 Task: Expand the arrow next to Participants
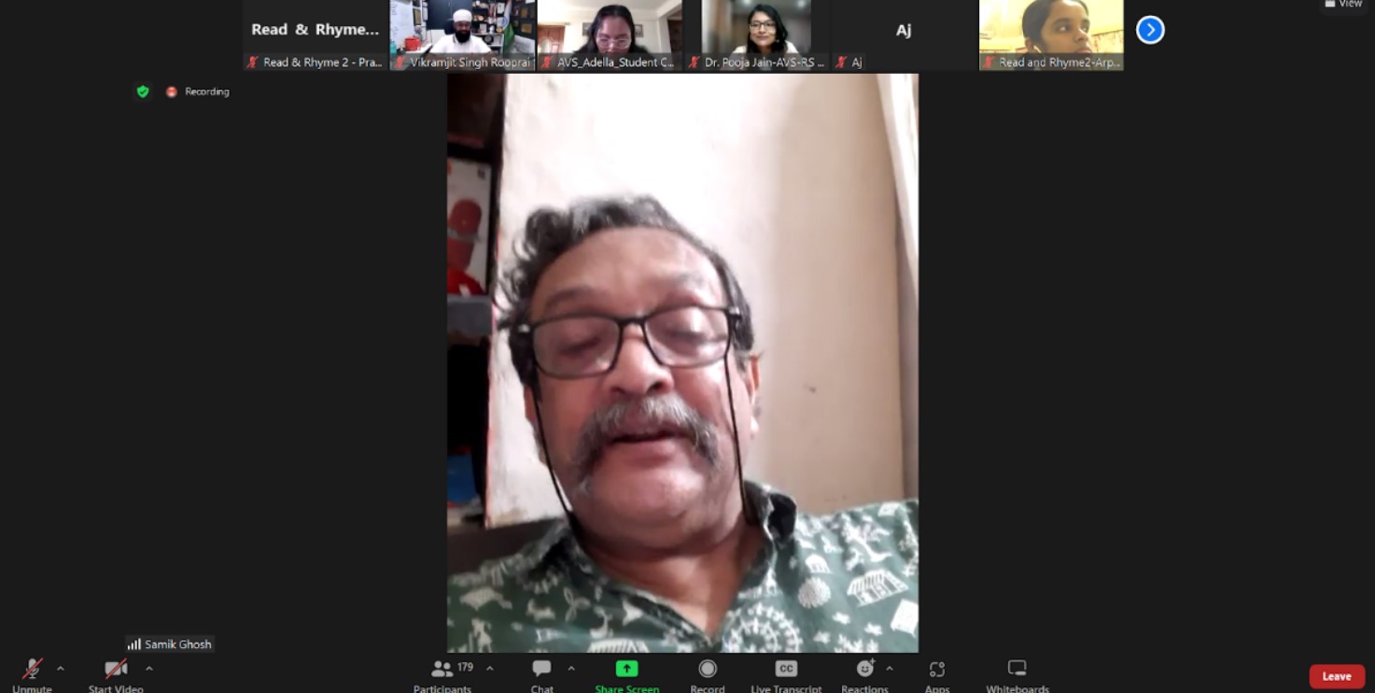[x=490, y=669]
